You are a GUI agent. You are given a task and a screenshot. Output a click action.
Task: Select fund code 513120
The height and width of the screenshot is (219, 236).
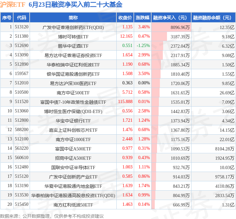(22, 27)
